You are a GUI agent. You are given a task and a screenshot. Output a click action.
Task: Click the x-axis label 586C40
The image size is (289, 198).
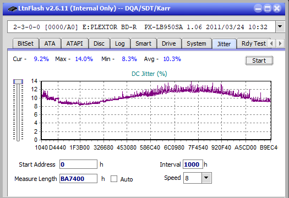click(150, 147)
